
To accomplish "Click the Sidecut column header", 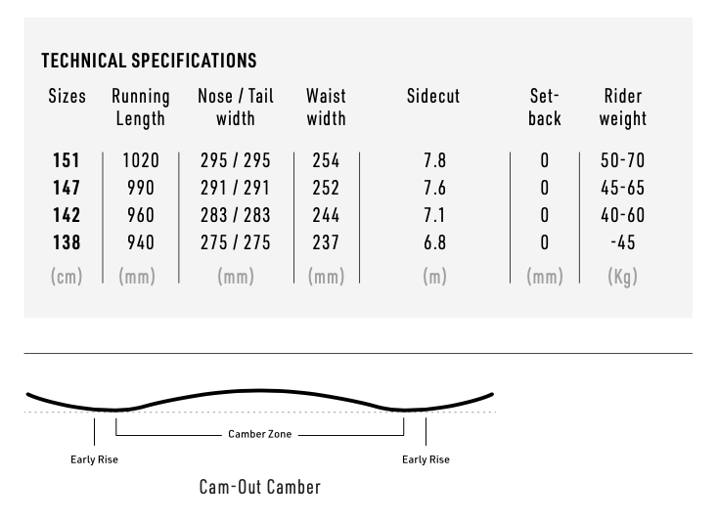I will (433, 96).
